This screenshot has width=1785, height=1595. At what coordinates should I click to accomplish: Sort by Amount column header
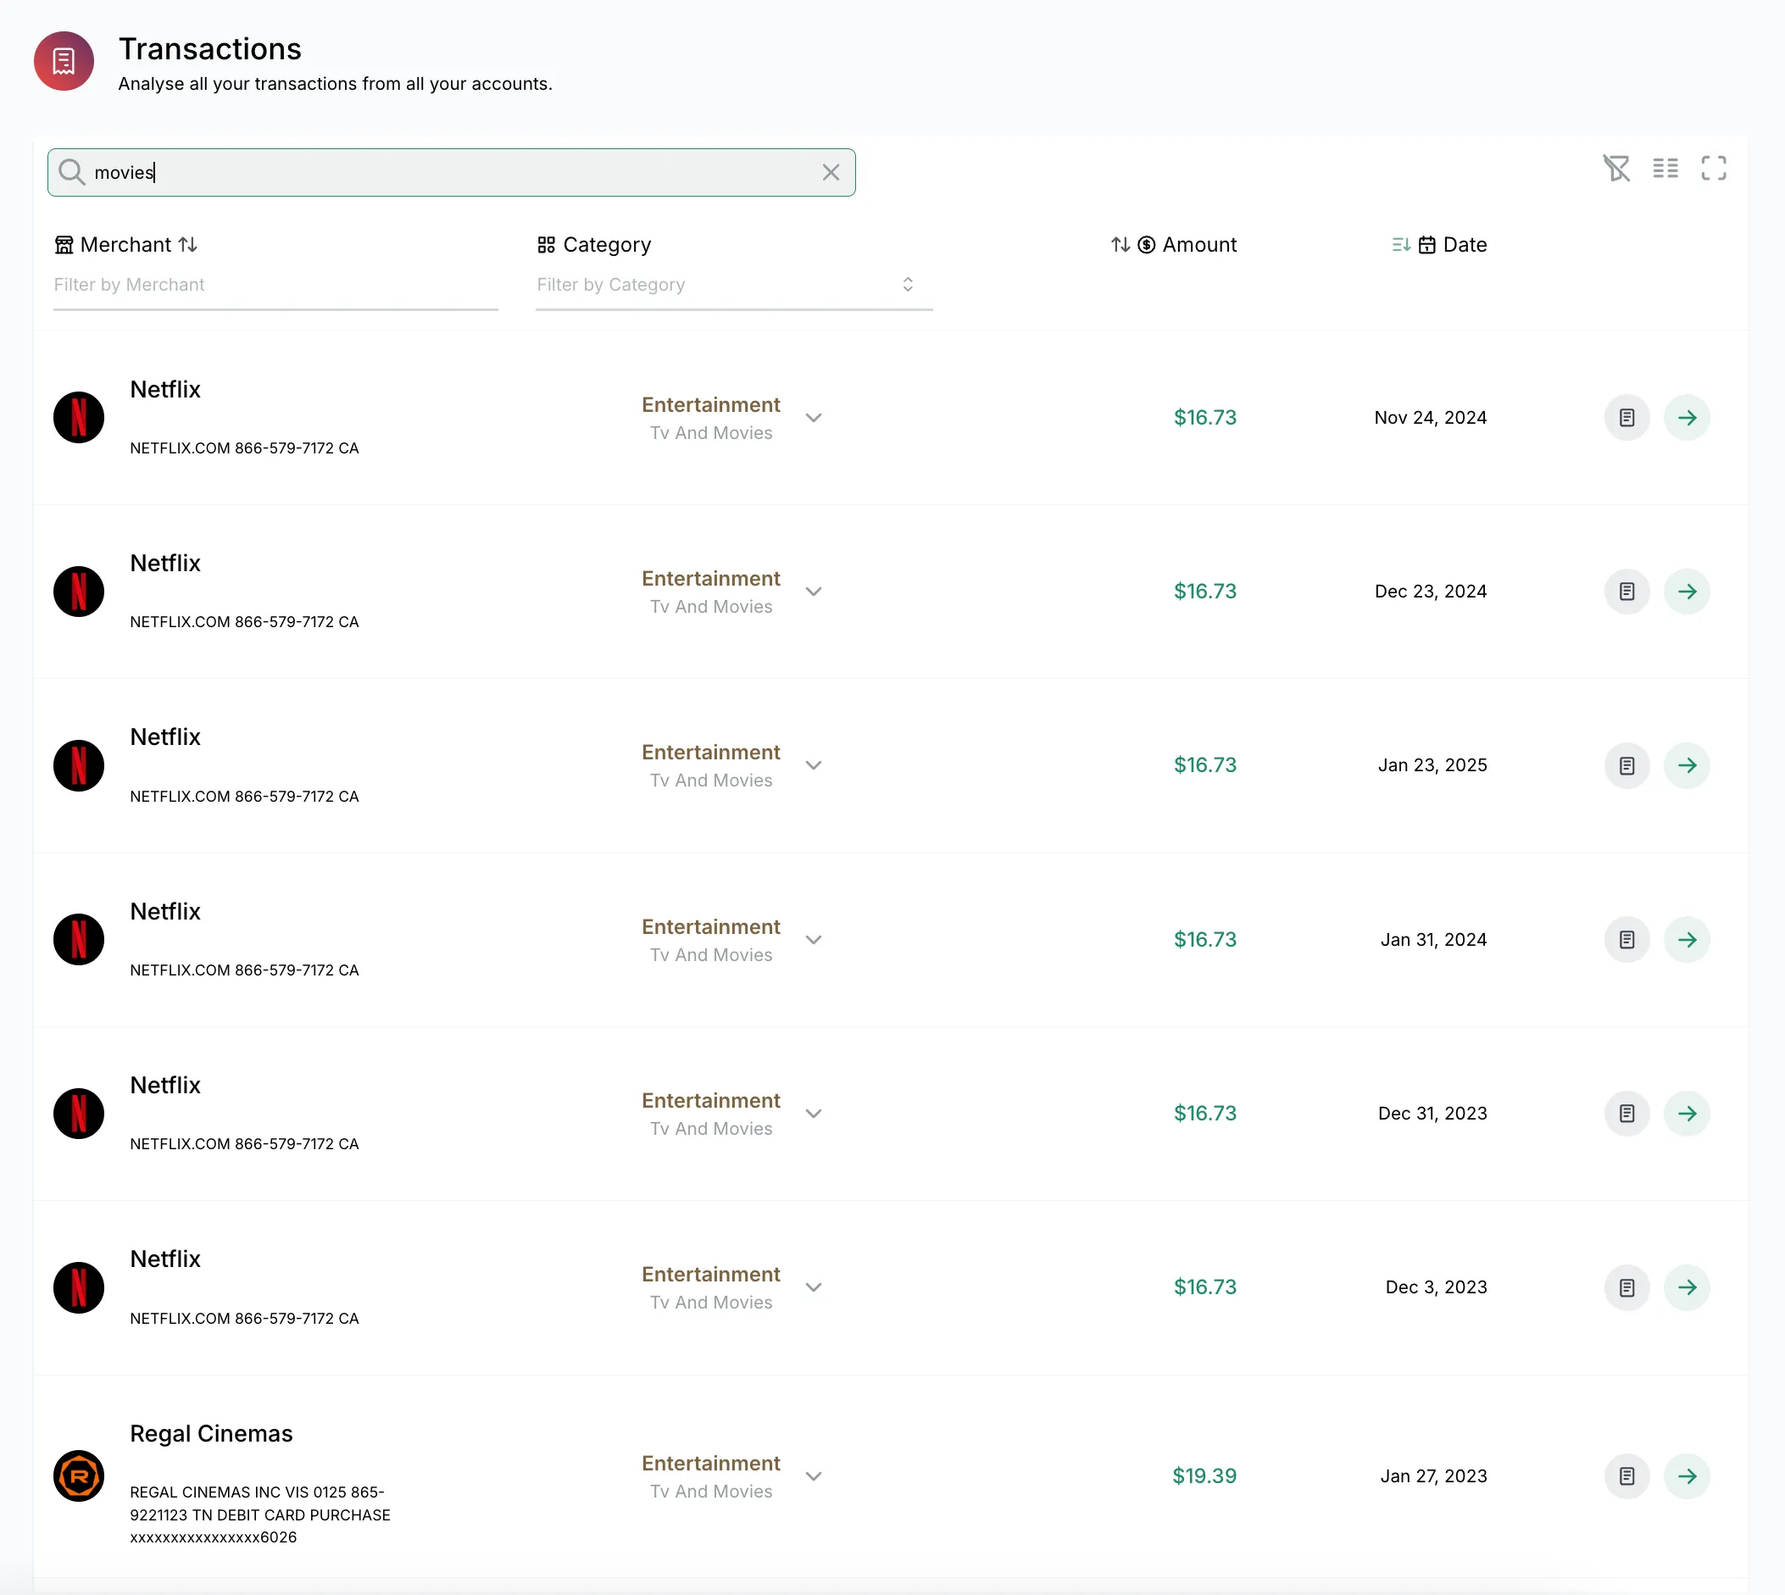(x=1173, y=245)
